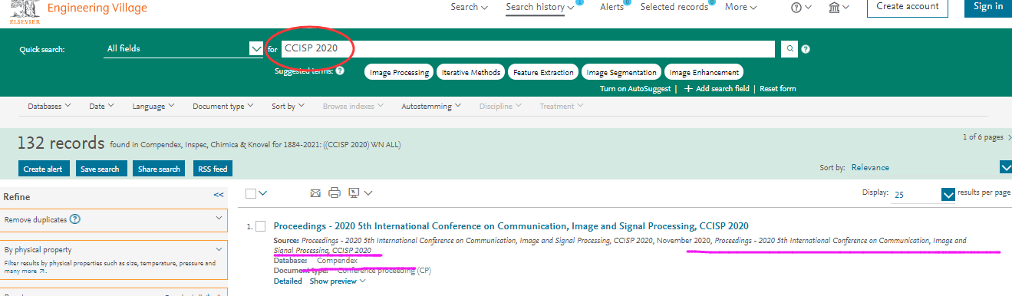This screenshot has height=296, width=1012.
Task: Click the email results envelope icon
Action: click(x=315, y=193)
